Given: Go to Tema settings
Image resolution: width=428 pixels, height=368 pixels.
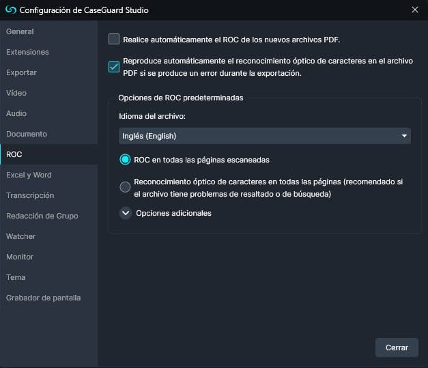Looking at the screenshot, I should tap(49, 277).
